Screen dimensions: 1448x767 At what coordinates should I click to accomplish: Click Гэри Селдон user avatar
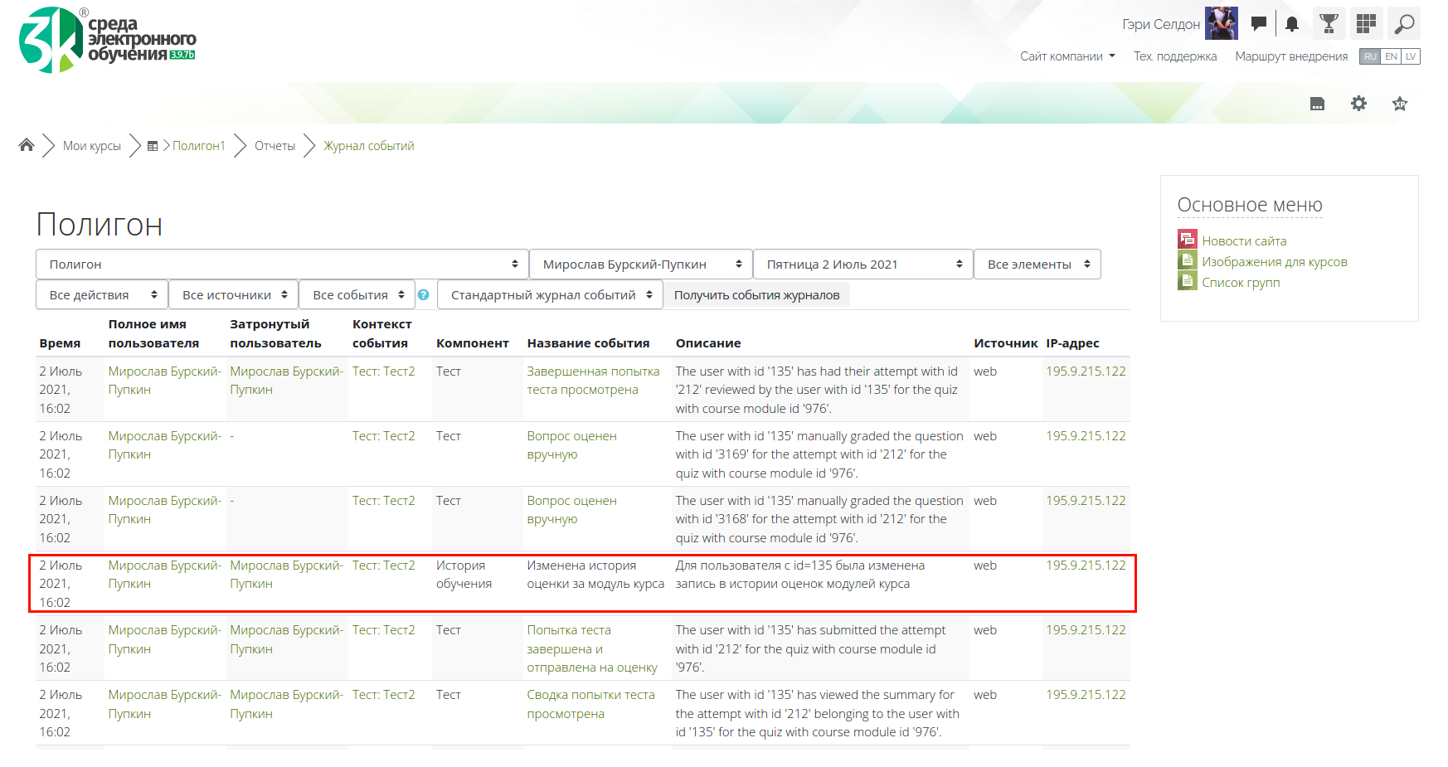pyautogui.click(x=1221, y=24)
